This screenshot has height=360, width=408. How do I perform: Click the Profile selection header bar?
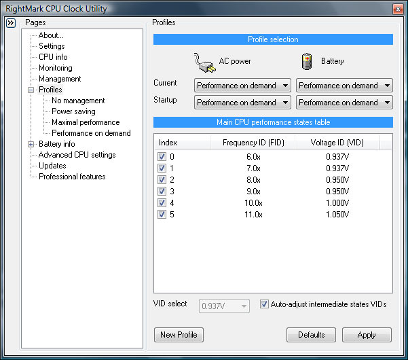point(273,39)
